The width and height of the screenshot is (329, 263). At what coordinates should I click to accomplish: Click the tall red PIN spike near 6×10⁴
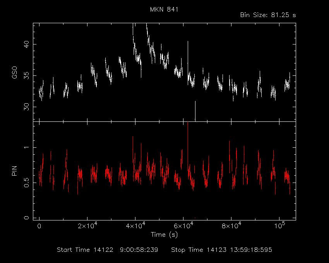click(x=188, y=147)
